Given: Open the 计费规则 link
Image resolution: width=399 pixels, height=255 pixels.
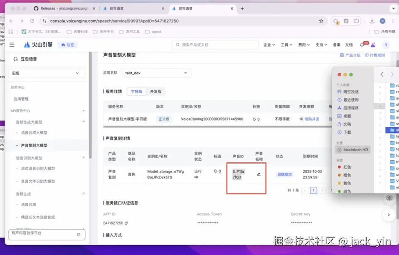Looking at the screenshot, I should 375,55.
